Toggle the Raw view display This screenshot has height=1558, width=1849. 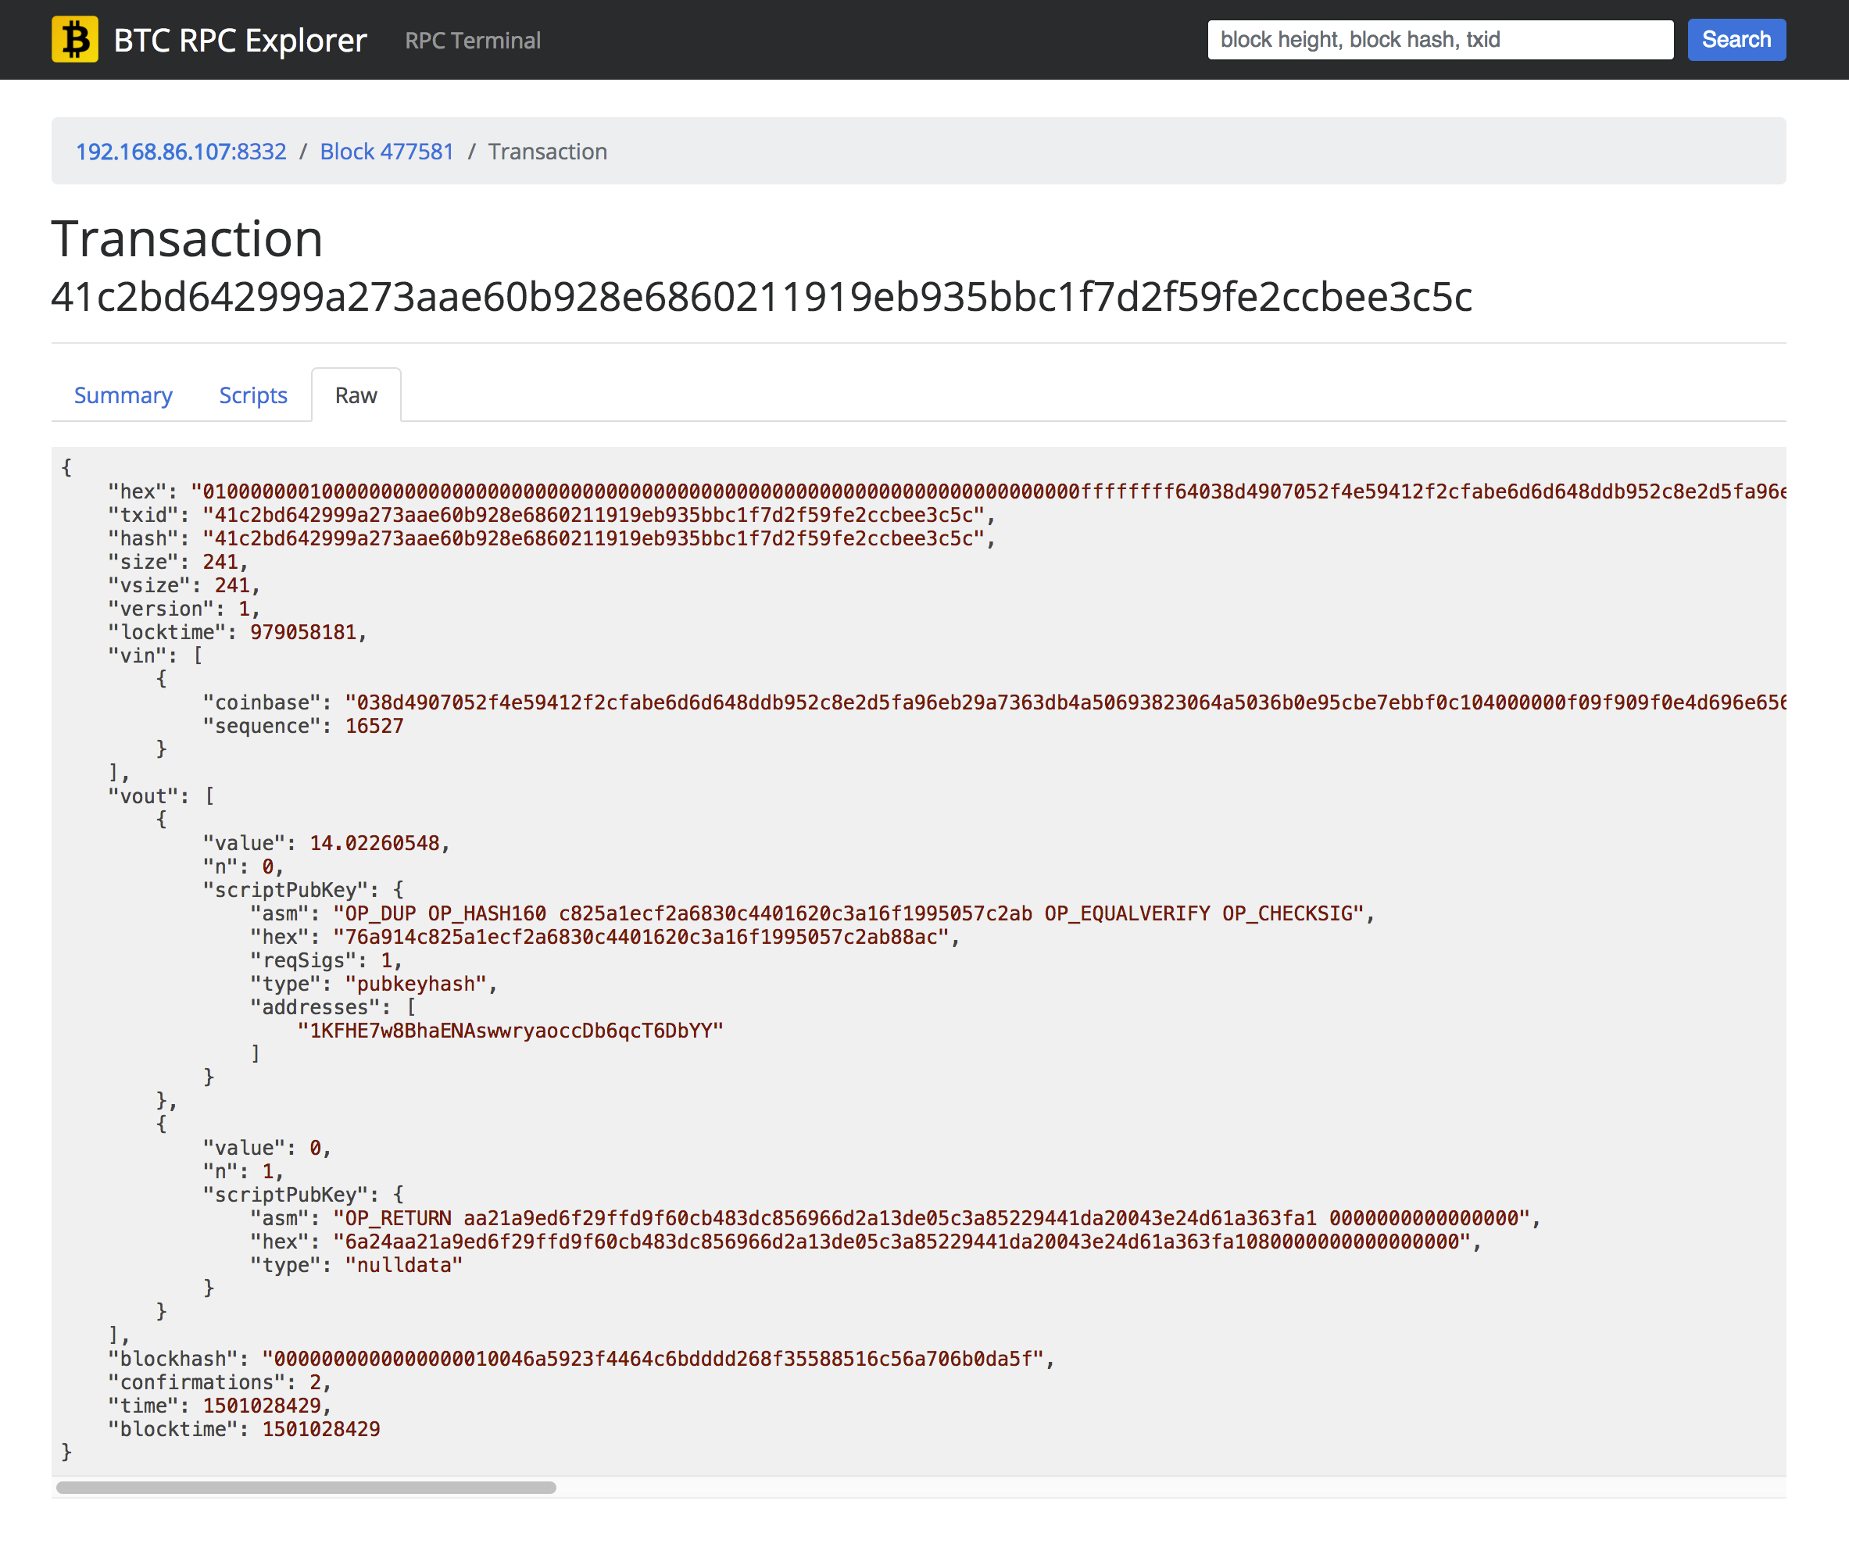point(356,394)
